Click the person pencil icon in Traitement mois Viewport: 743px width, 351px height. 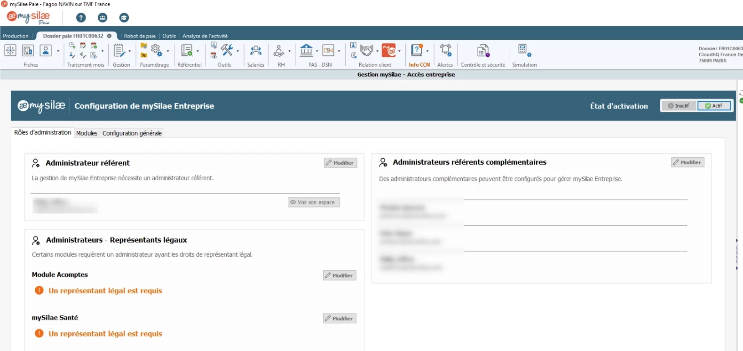pyautogui.click(x=72, y=55)
